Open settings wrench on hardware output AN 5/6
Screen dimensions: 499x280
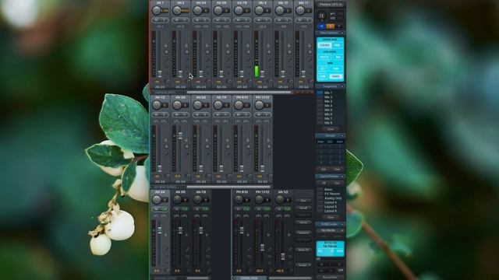pos(187,250)
